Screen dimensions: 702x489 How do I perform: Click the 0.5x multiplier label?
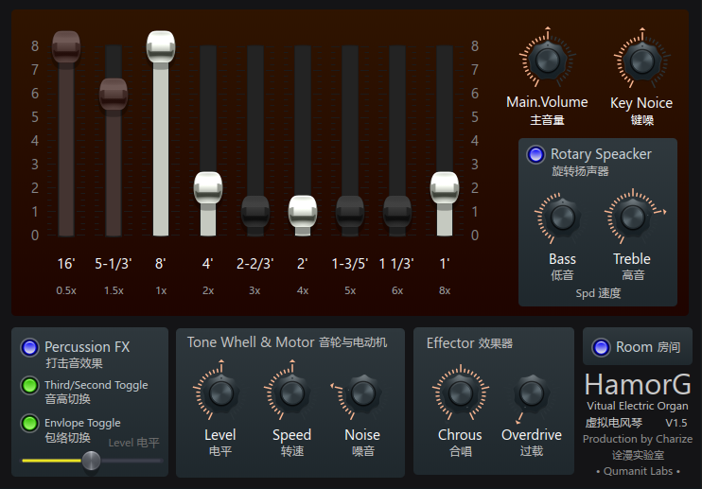click(x=66, y=290)
